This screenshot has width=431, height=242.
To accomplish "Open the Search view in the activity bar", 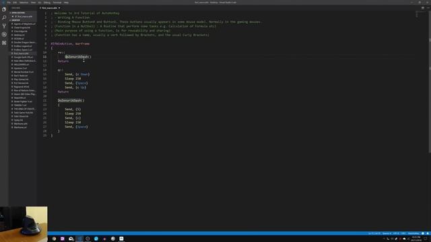I will (x=4, y=17).
